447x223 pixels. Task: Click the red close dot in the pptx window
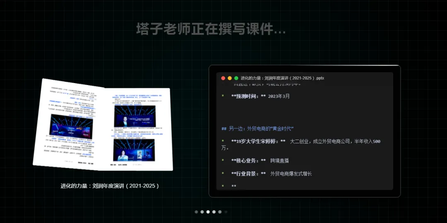pyautogui.click(x=223, y=78)
